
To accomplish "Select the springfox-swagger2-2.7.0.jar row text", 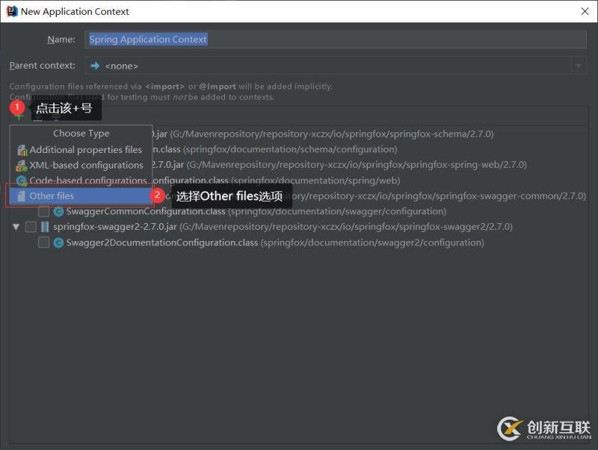I will click(283, 227).
